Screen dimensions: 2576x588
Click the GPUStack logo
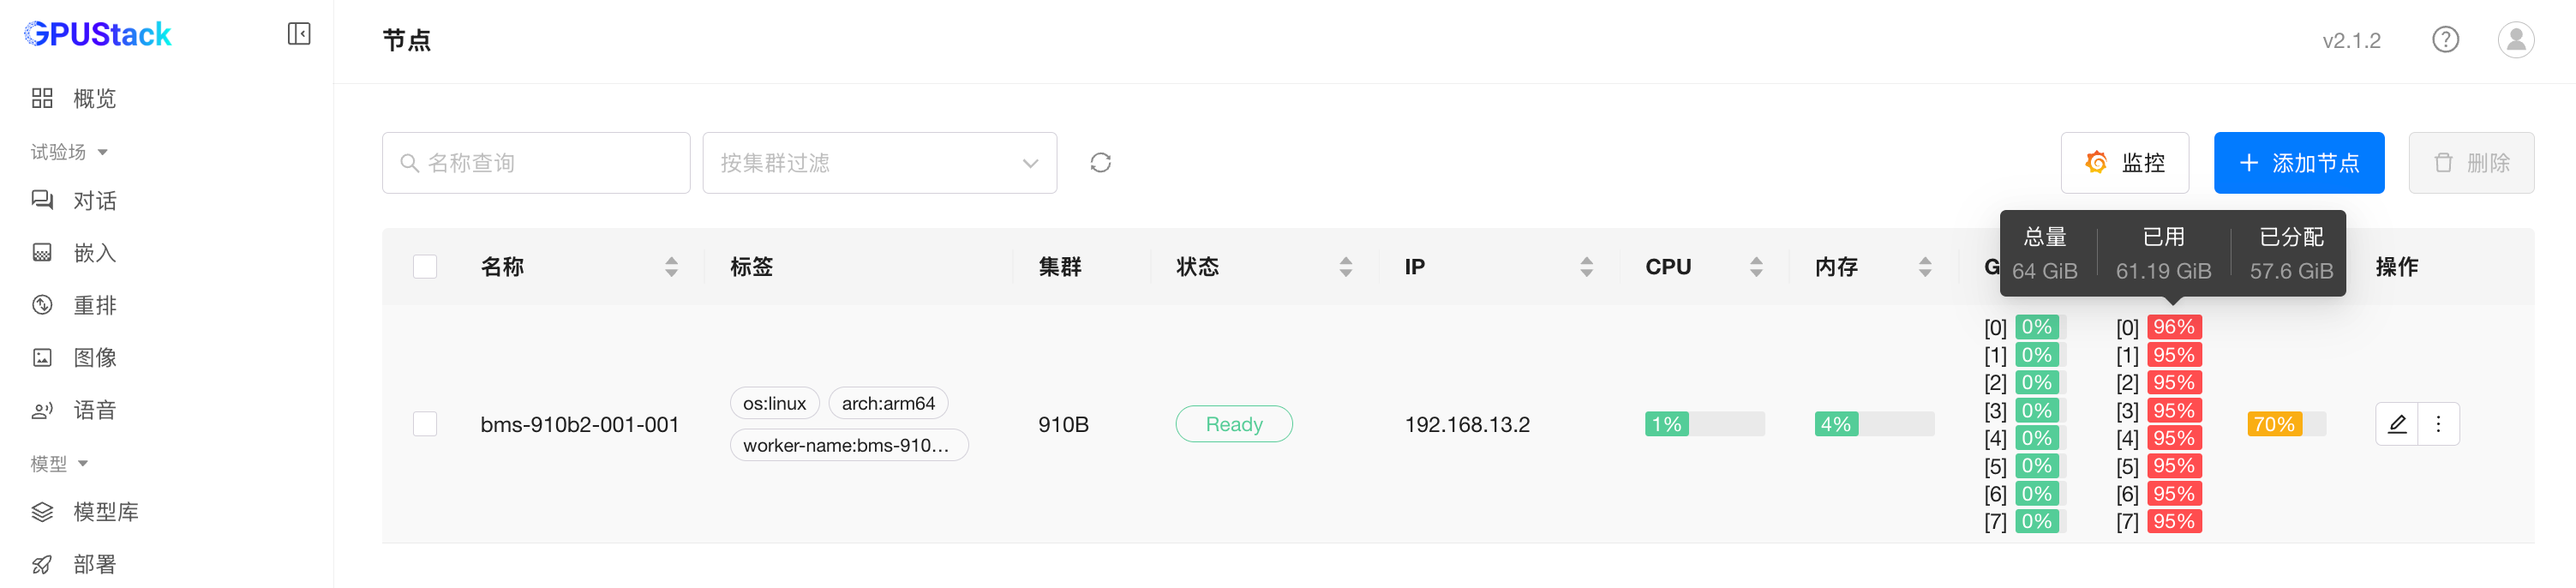click(98, 34)
